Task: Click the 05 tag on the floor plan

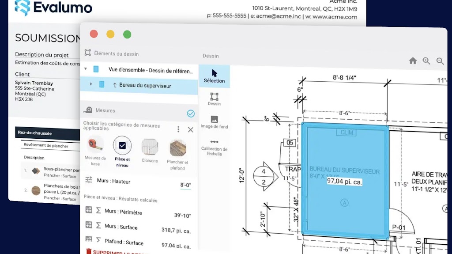Action: [x=290, y=143]
